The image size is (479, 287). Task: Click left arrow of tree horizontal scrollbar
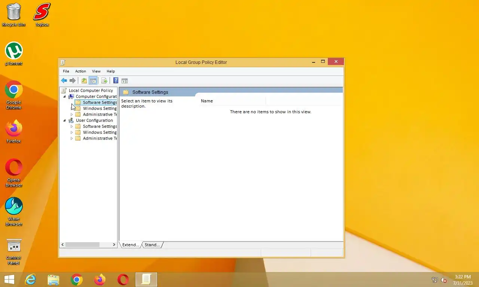tap(63, 244)
